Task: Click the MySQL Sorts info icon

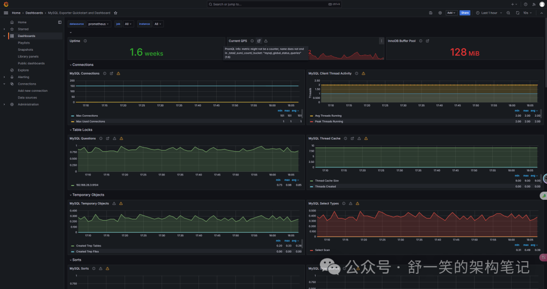Action: (x=94, y=268)
